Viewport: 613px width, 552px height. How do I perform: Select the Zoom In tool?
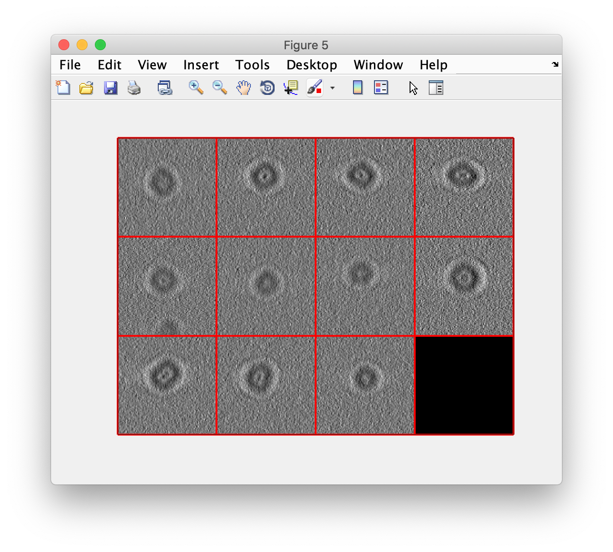click(196, 88)
